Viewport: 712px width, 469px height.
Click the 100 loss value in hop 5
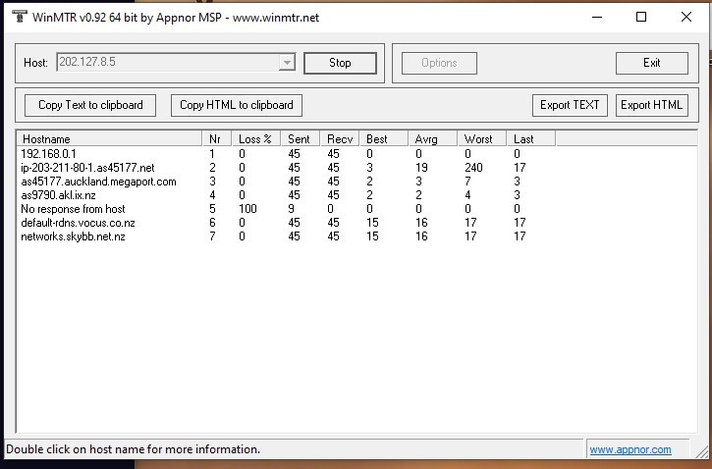coord(247,209)
